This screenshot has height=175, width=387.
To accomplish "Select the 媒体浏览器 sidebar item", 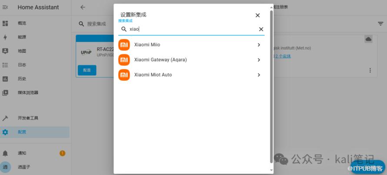I will pos(34,93).
